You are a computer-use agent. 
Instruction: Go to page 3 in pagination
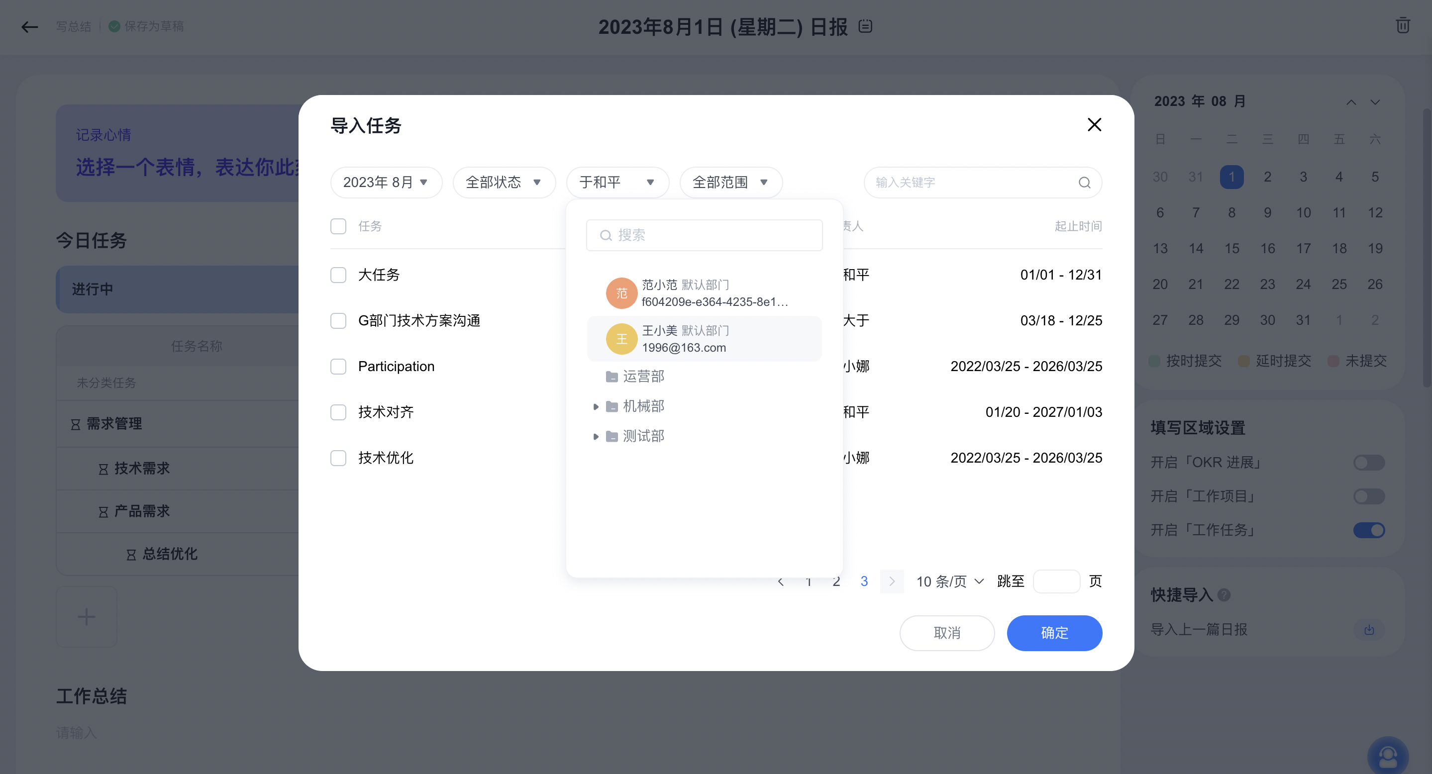coord(864,582)
